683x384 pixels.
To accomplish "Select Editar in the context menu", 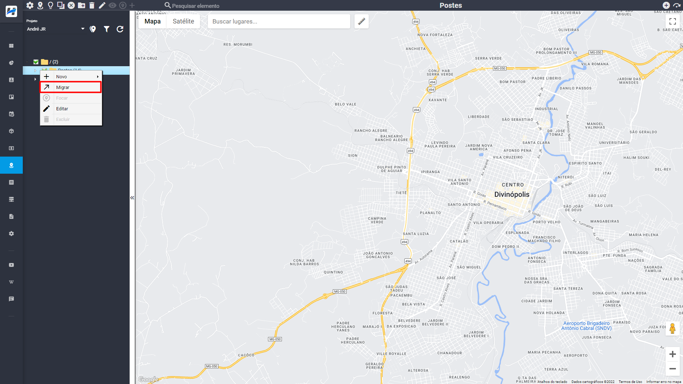I will 71,109.
